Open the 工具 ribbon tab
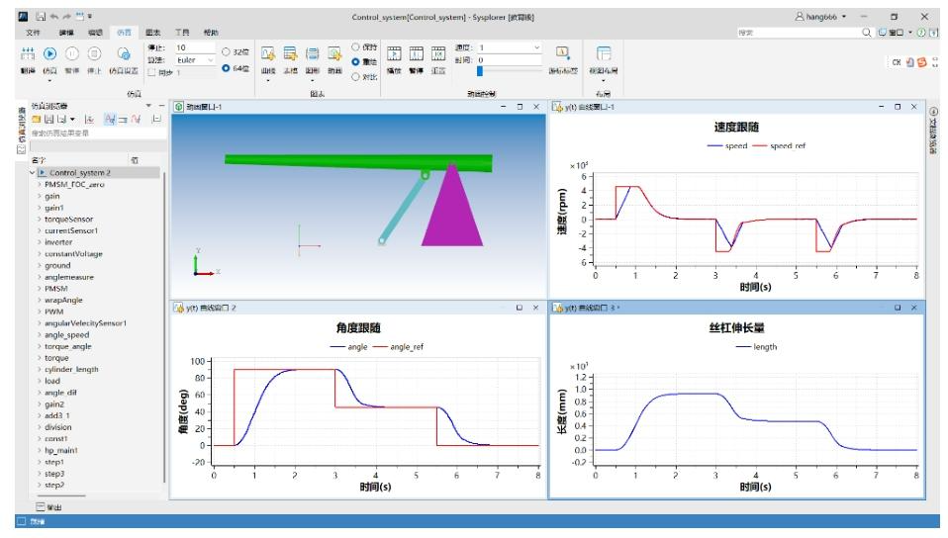 point(182,33)
